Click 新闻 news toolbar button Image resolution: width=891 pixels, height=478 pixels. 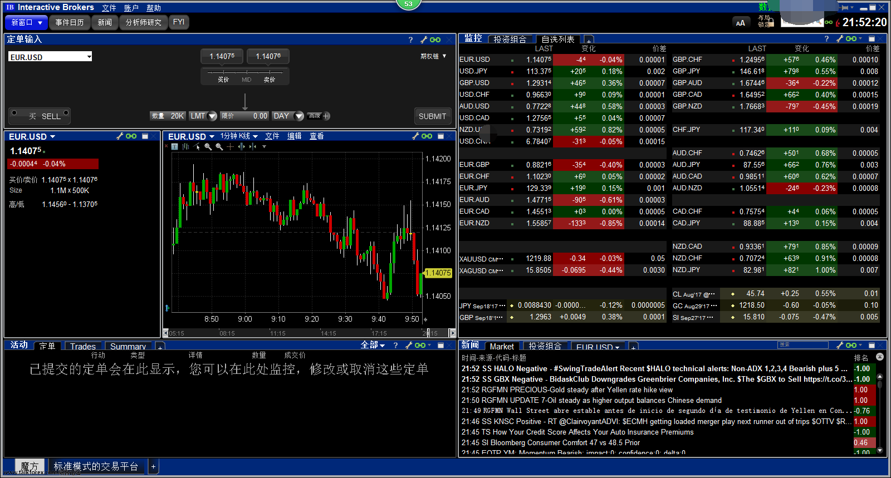[x=105, y=22]
